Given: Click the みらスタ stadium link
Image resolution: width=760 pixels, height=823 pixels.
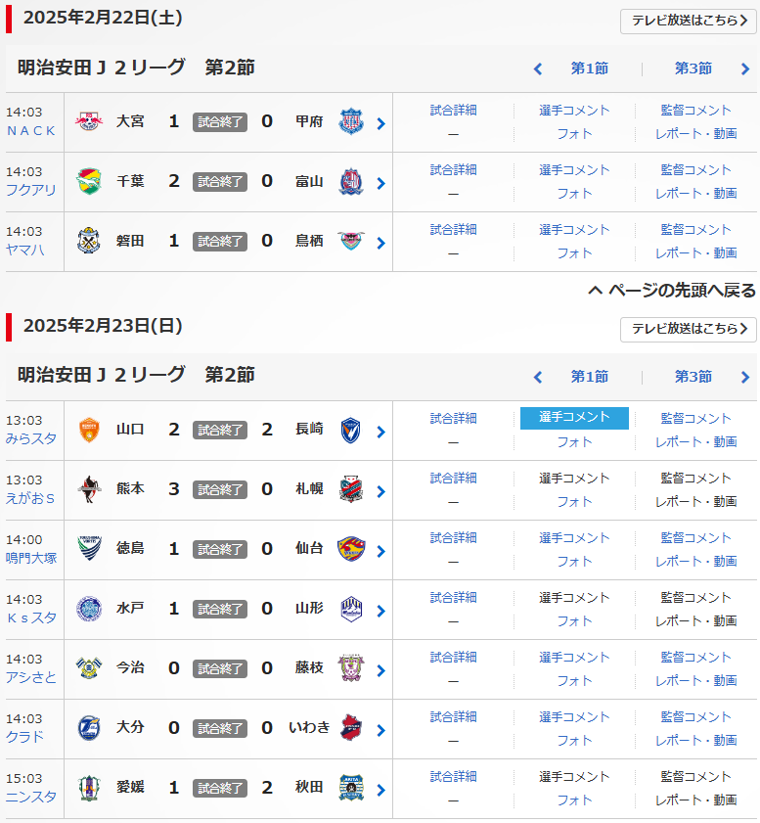Looking at the screenshot, I should tap(30, 438).
